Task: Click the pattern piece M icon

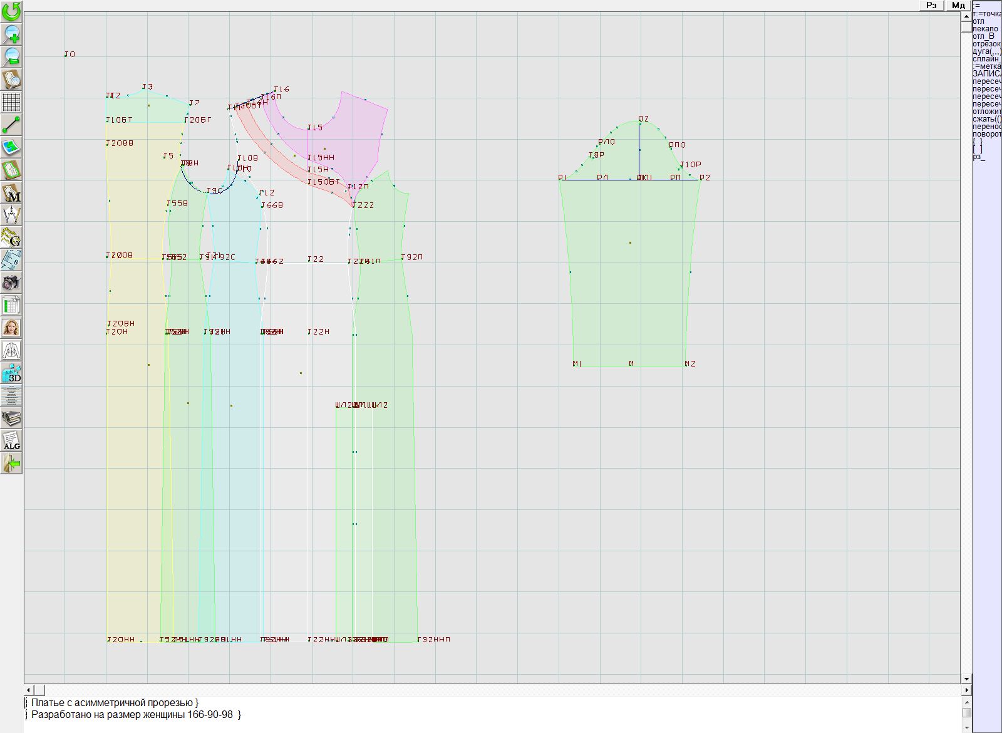Action: [11, 193]
